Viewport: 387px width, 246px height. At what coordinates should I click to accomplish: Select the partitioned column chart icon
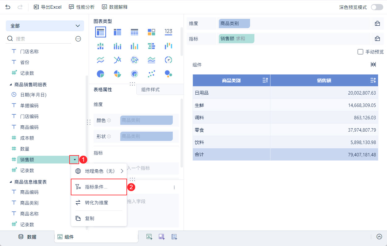[100, 46]
